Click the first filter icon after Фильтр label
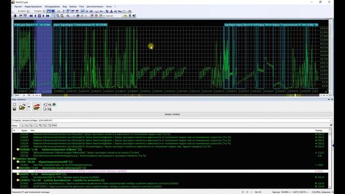 pyautogui.click(x=22, y=126)
